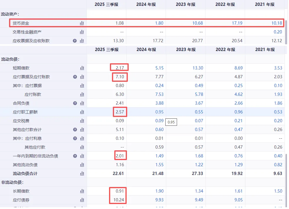Open chart icon for 短期借款 row
Viewport: 289px width, 209px height.
click(x=82, y=68)
